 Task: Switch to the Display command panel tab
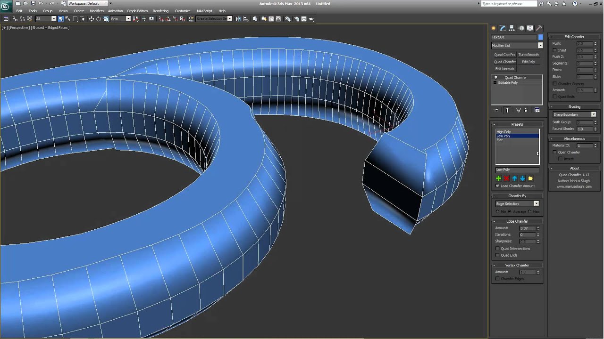(530, 28)
